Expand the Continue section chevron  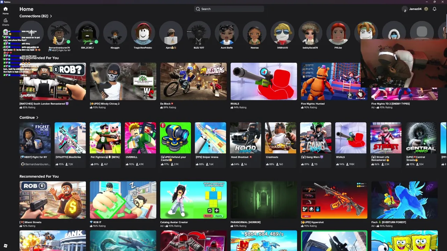tap(37, 118)
